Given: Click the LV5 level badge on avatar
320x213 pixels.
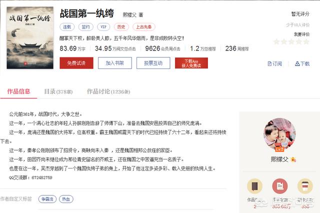Looking at the screenshot, I should click(x=279, y=149).
